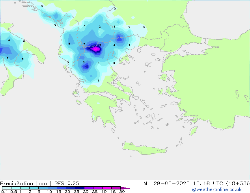Click the '(18+336' forecast hour text
This screenshot has height=193, width=250.
tap(238, 184)
